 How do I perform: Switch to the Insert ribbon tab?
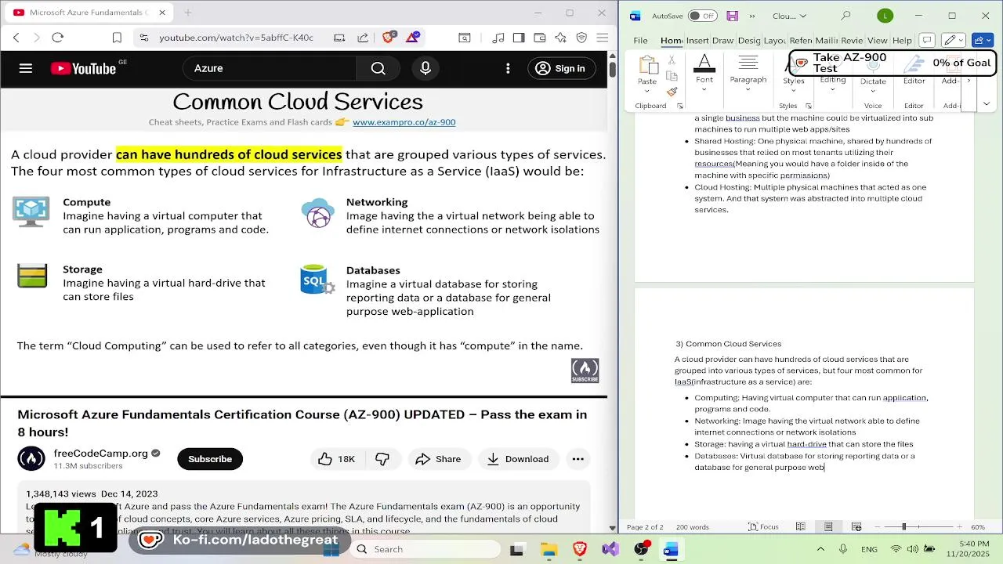pyautogui.click(x=697, y=41)
